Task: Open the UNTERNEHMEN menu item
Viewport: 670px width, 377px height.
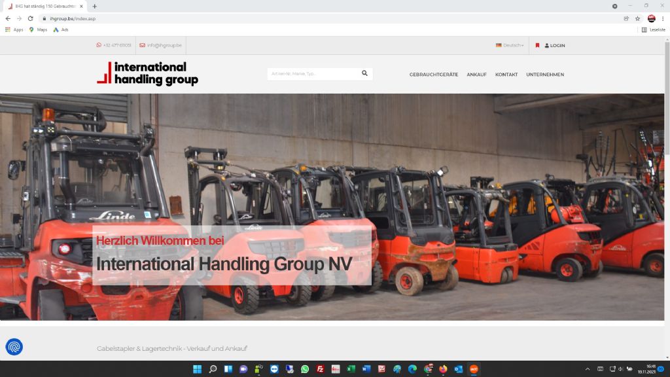Action: (x=545, y=75)
